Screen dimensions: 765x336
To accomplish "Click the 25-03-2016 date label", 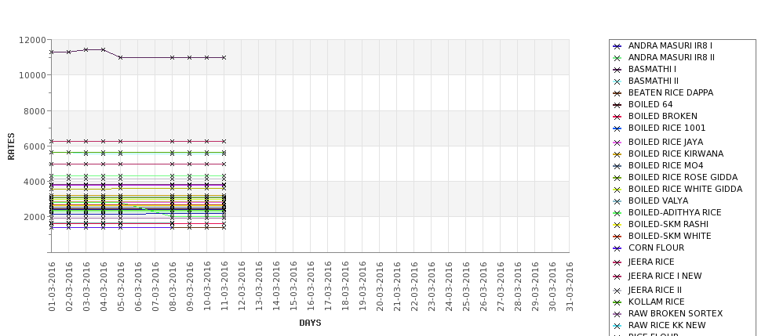I will click(x=466, y=287).
